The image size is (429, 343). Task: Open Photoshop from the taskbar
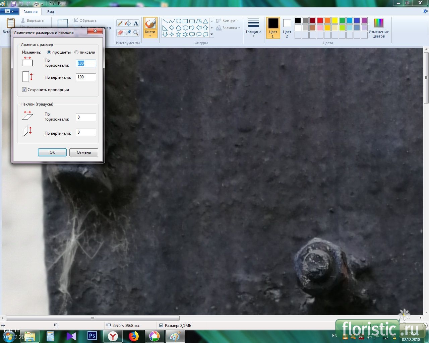point(92,336)
